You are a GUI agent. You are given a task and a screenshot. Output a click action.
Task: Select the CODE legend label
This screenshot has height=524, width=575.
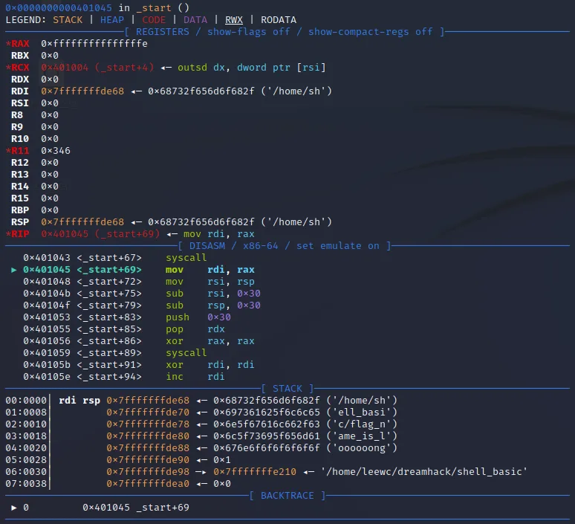coord(154,20)
